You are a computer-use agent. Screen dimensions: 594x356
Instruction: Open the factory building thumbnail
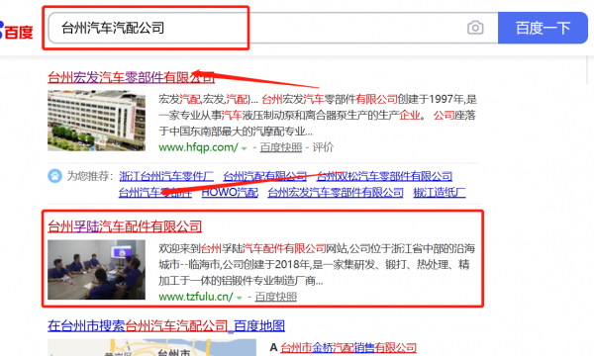[x=96, y=121]
